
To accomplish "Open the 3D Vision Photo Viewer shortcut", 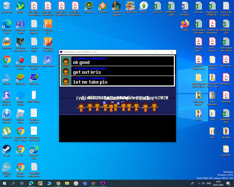I will 21,44.
